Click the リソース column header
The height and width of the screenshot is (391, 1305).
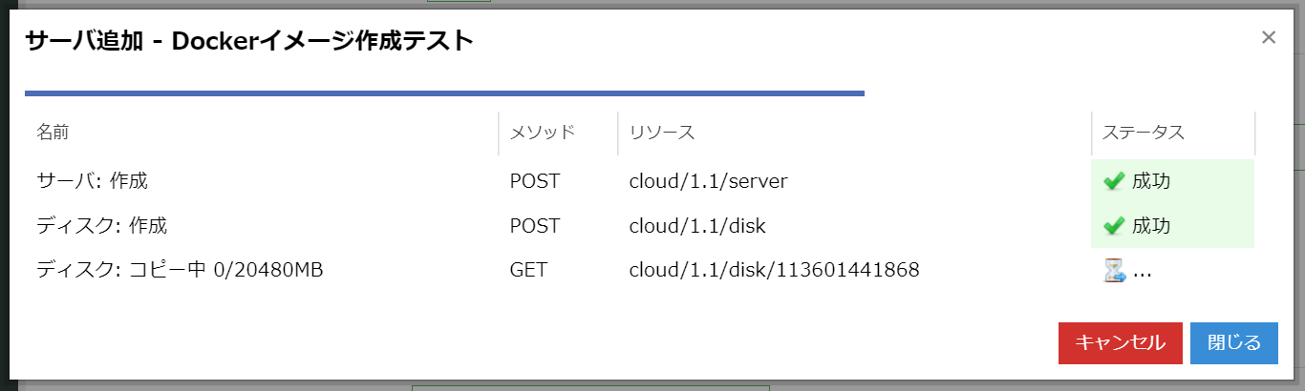pyautogui.click(x=661, y=133)
